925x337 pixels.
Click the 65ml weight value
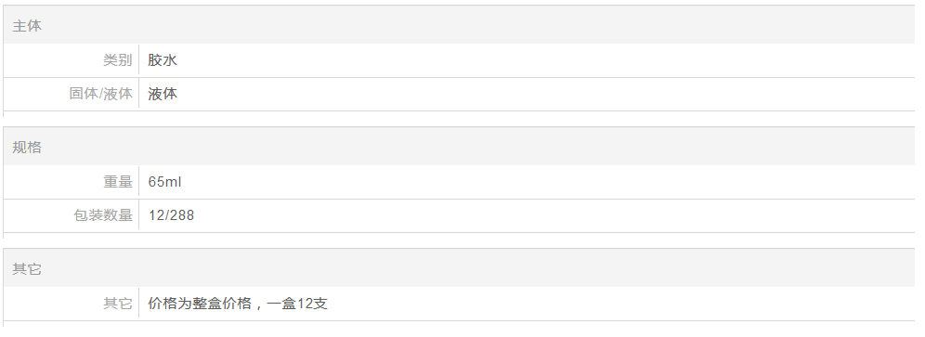(164, 182)
